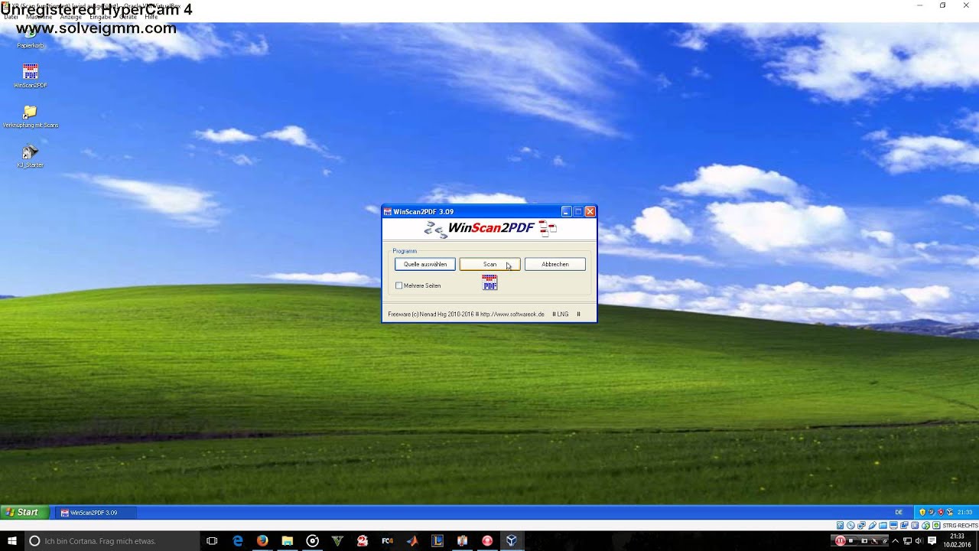The image size is (979, 551).
Task: Open the Eingabe menu in VirtualBox
Action: [x=100, y=17]
